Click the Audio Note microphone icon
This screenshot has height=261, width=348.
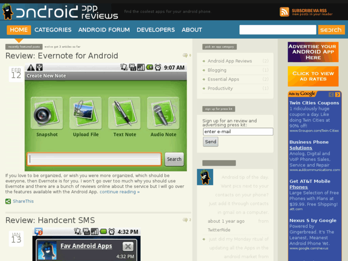click(x=163, y=113)
